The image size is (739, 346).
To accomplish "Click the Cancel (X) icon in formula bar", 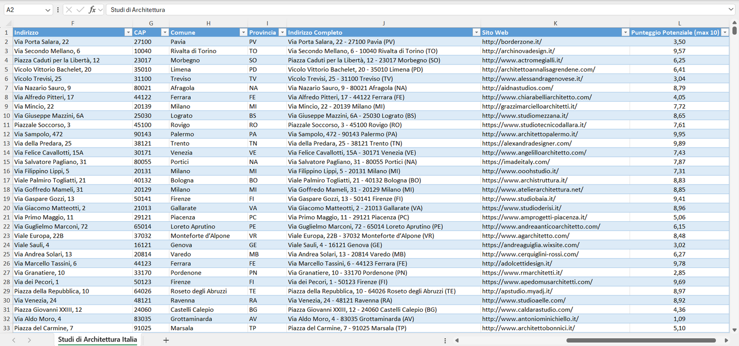I will (x=70, y=9).
